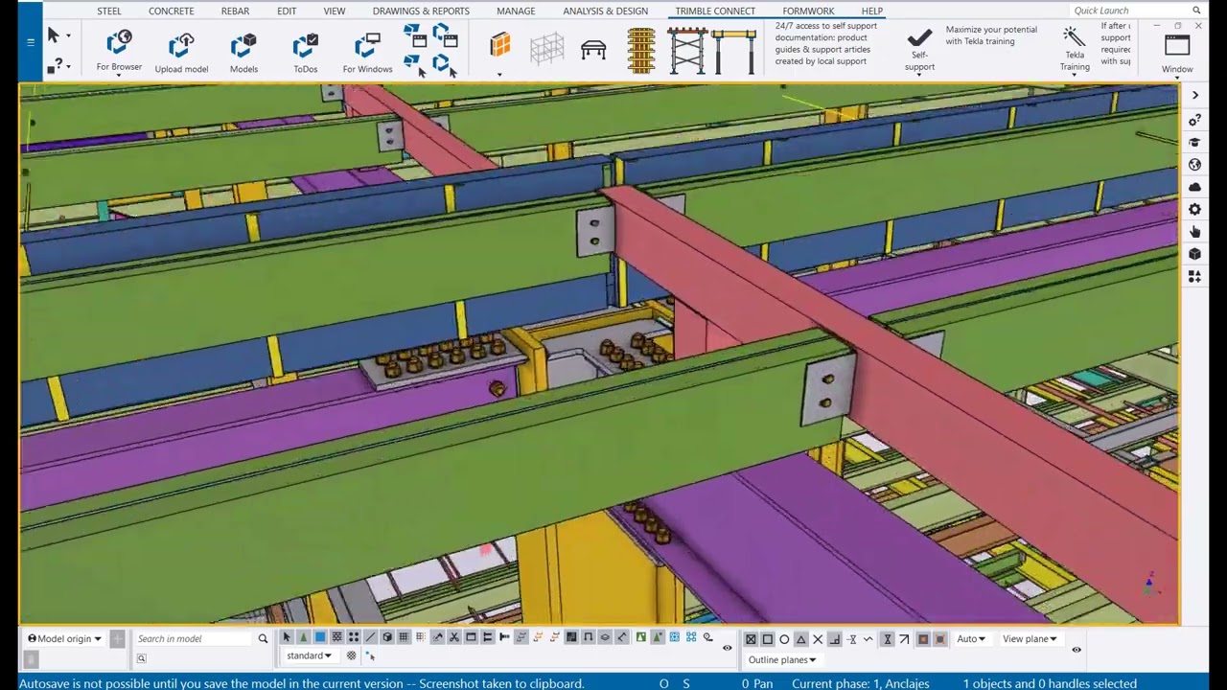Toggle the circle snap to centers switch
Viewport: 1227px width, 690px height.
[x=784, y=639]
